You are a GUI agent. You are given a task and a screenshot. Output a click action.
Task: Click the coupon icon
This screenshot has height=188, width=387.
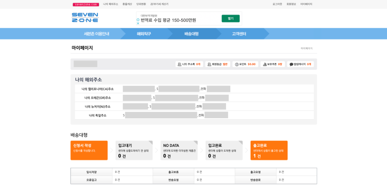pos(265,64)
